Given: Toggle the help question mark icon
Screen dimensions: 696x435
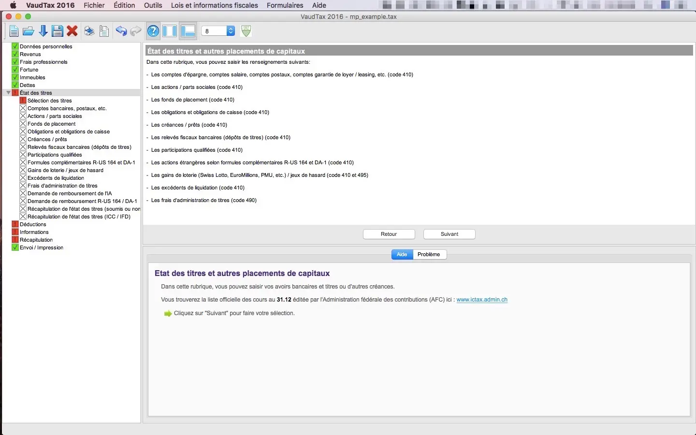Looking at the screenshot, I should 153,31.
